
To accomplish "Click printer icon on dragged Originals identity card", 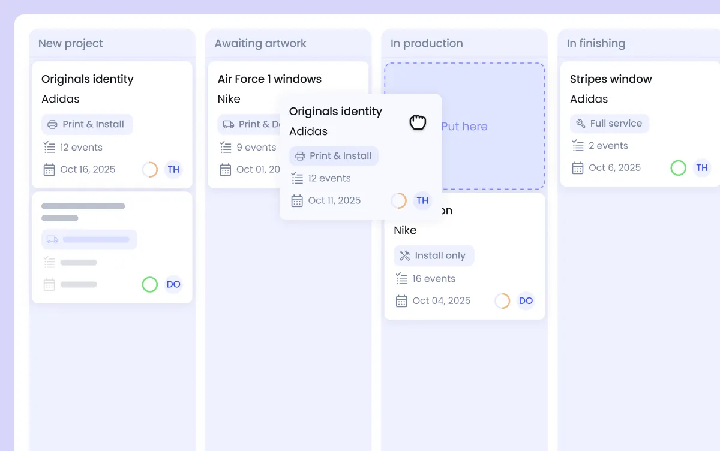I will pos(300,156).
